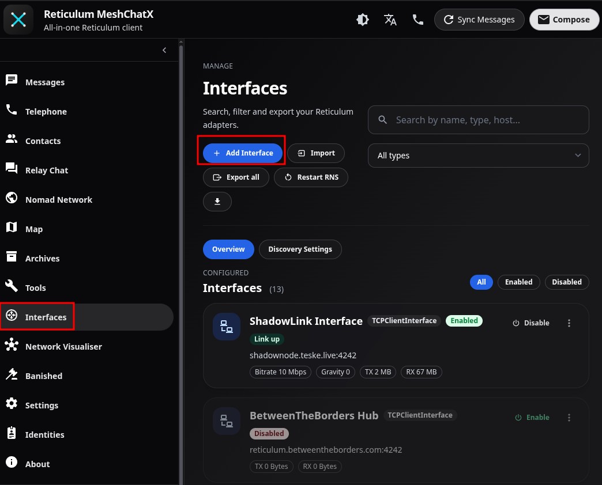This screenshot has height=485, width=602.
Task: Collapse the sidebar with chevron arrow
Action: pos(164,50)
